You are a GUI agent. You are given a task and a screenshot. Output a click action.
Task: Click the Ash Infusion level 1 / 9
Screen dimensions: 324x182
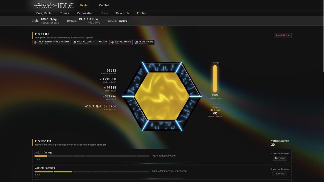click(37, 160)
